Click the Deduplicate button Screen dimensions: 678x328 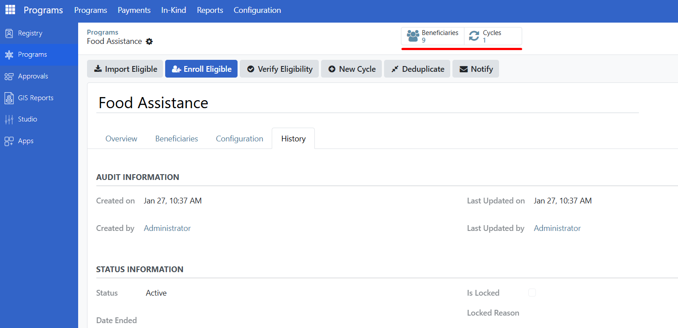click(417, 69)
